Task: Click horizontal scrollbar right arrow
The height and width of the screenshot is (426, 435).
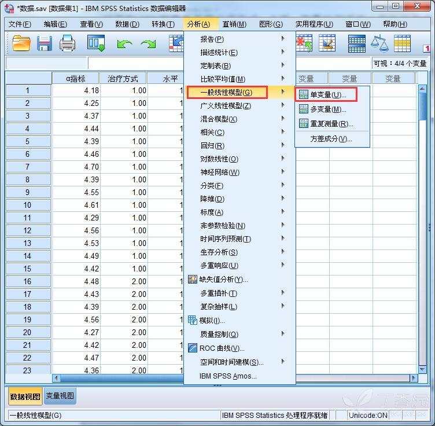Action: pyautogui.click(x=414, y=378)
